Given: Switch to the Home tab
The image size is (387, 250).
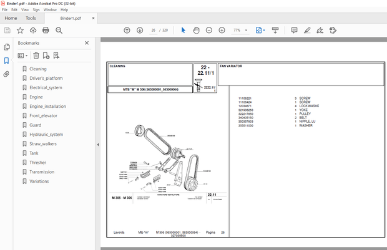Looking at the screenshot, I should click(x=11, y=18).
